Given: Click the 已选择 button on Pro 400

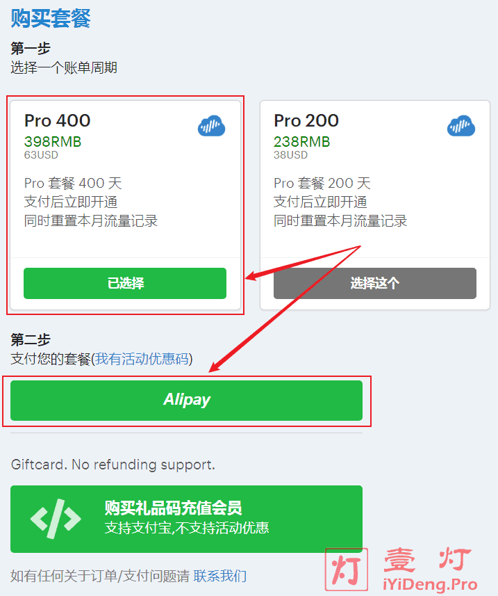Looking at the screenshot, I should (125, 283).
